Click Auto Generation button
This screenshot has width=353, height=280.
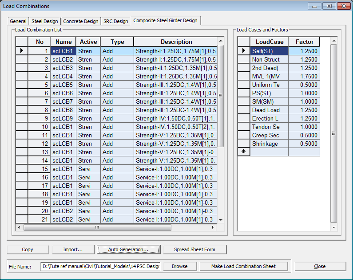128,249
